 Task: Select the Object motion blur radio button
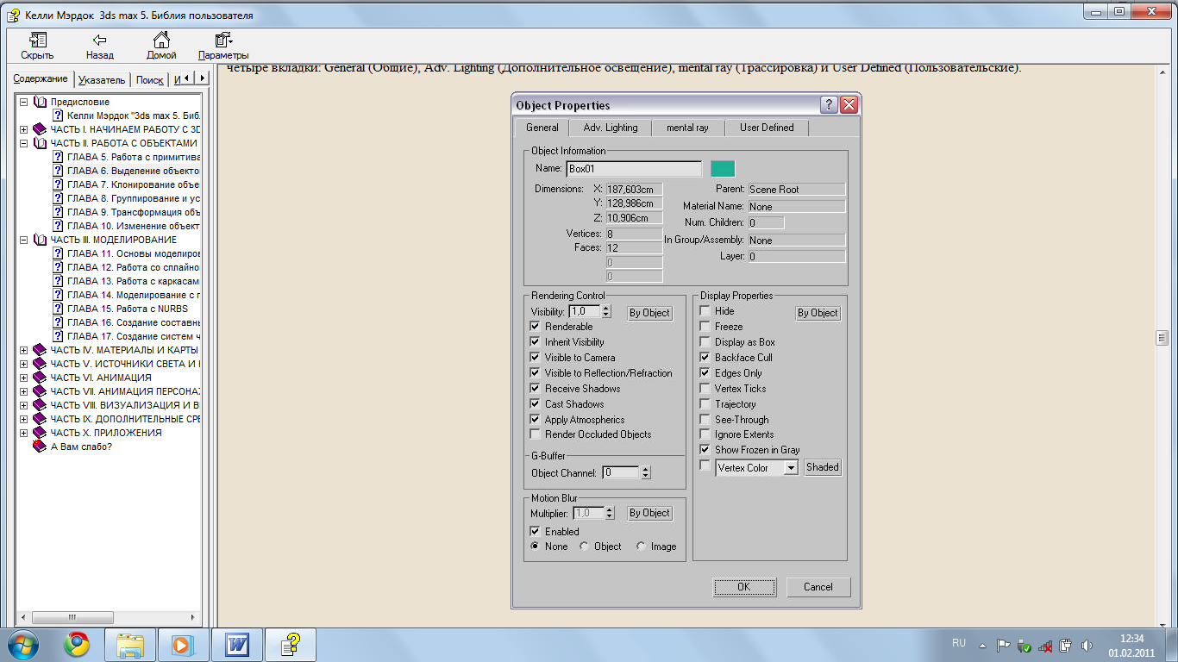(585, 546)
